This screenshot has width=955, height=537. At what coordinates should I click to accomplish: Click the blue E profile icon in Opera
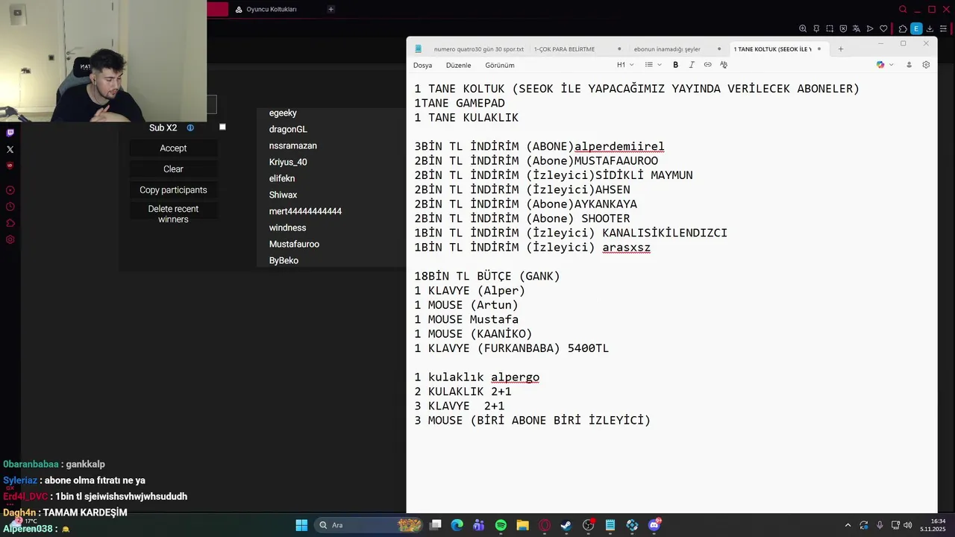coord(916,28)
